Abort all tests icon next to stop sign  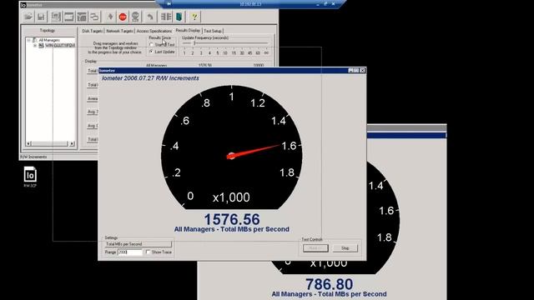click(135, 17)
